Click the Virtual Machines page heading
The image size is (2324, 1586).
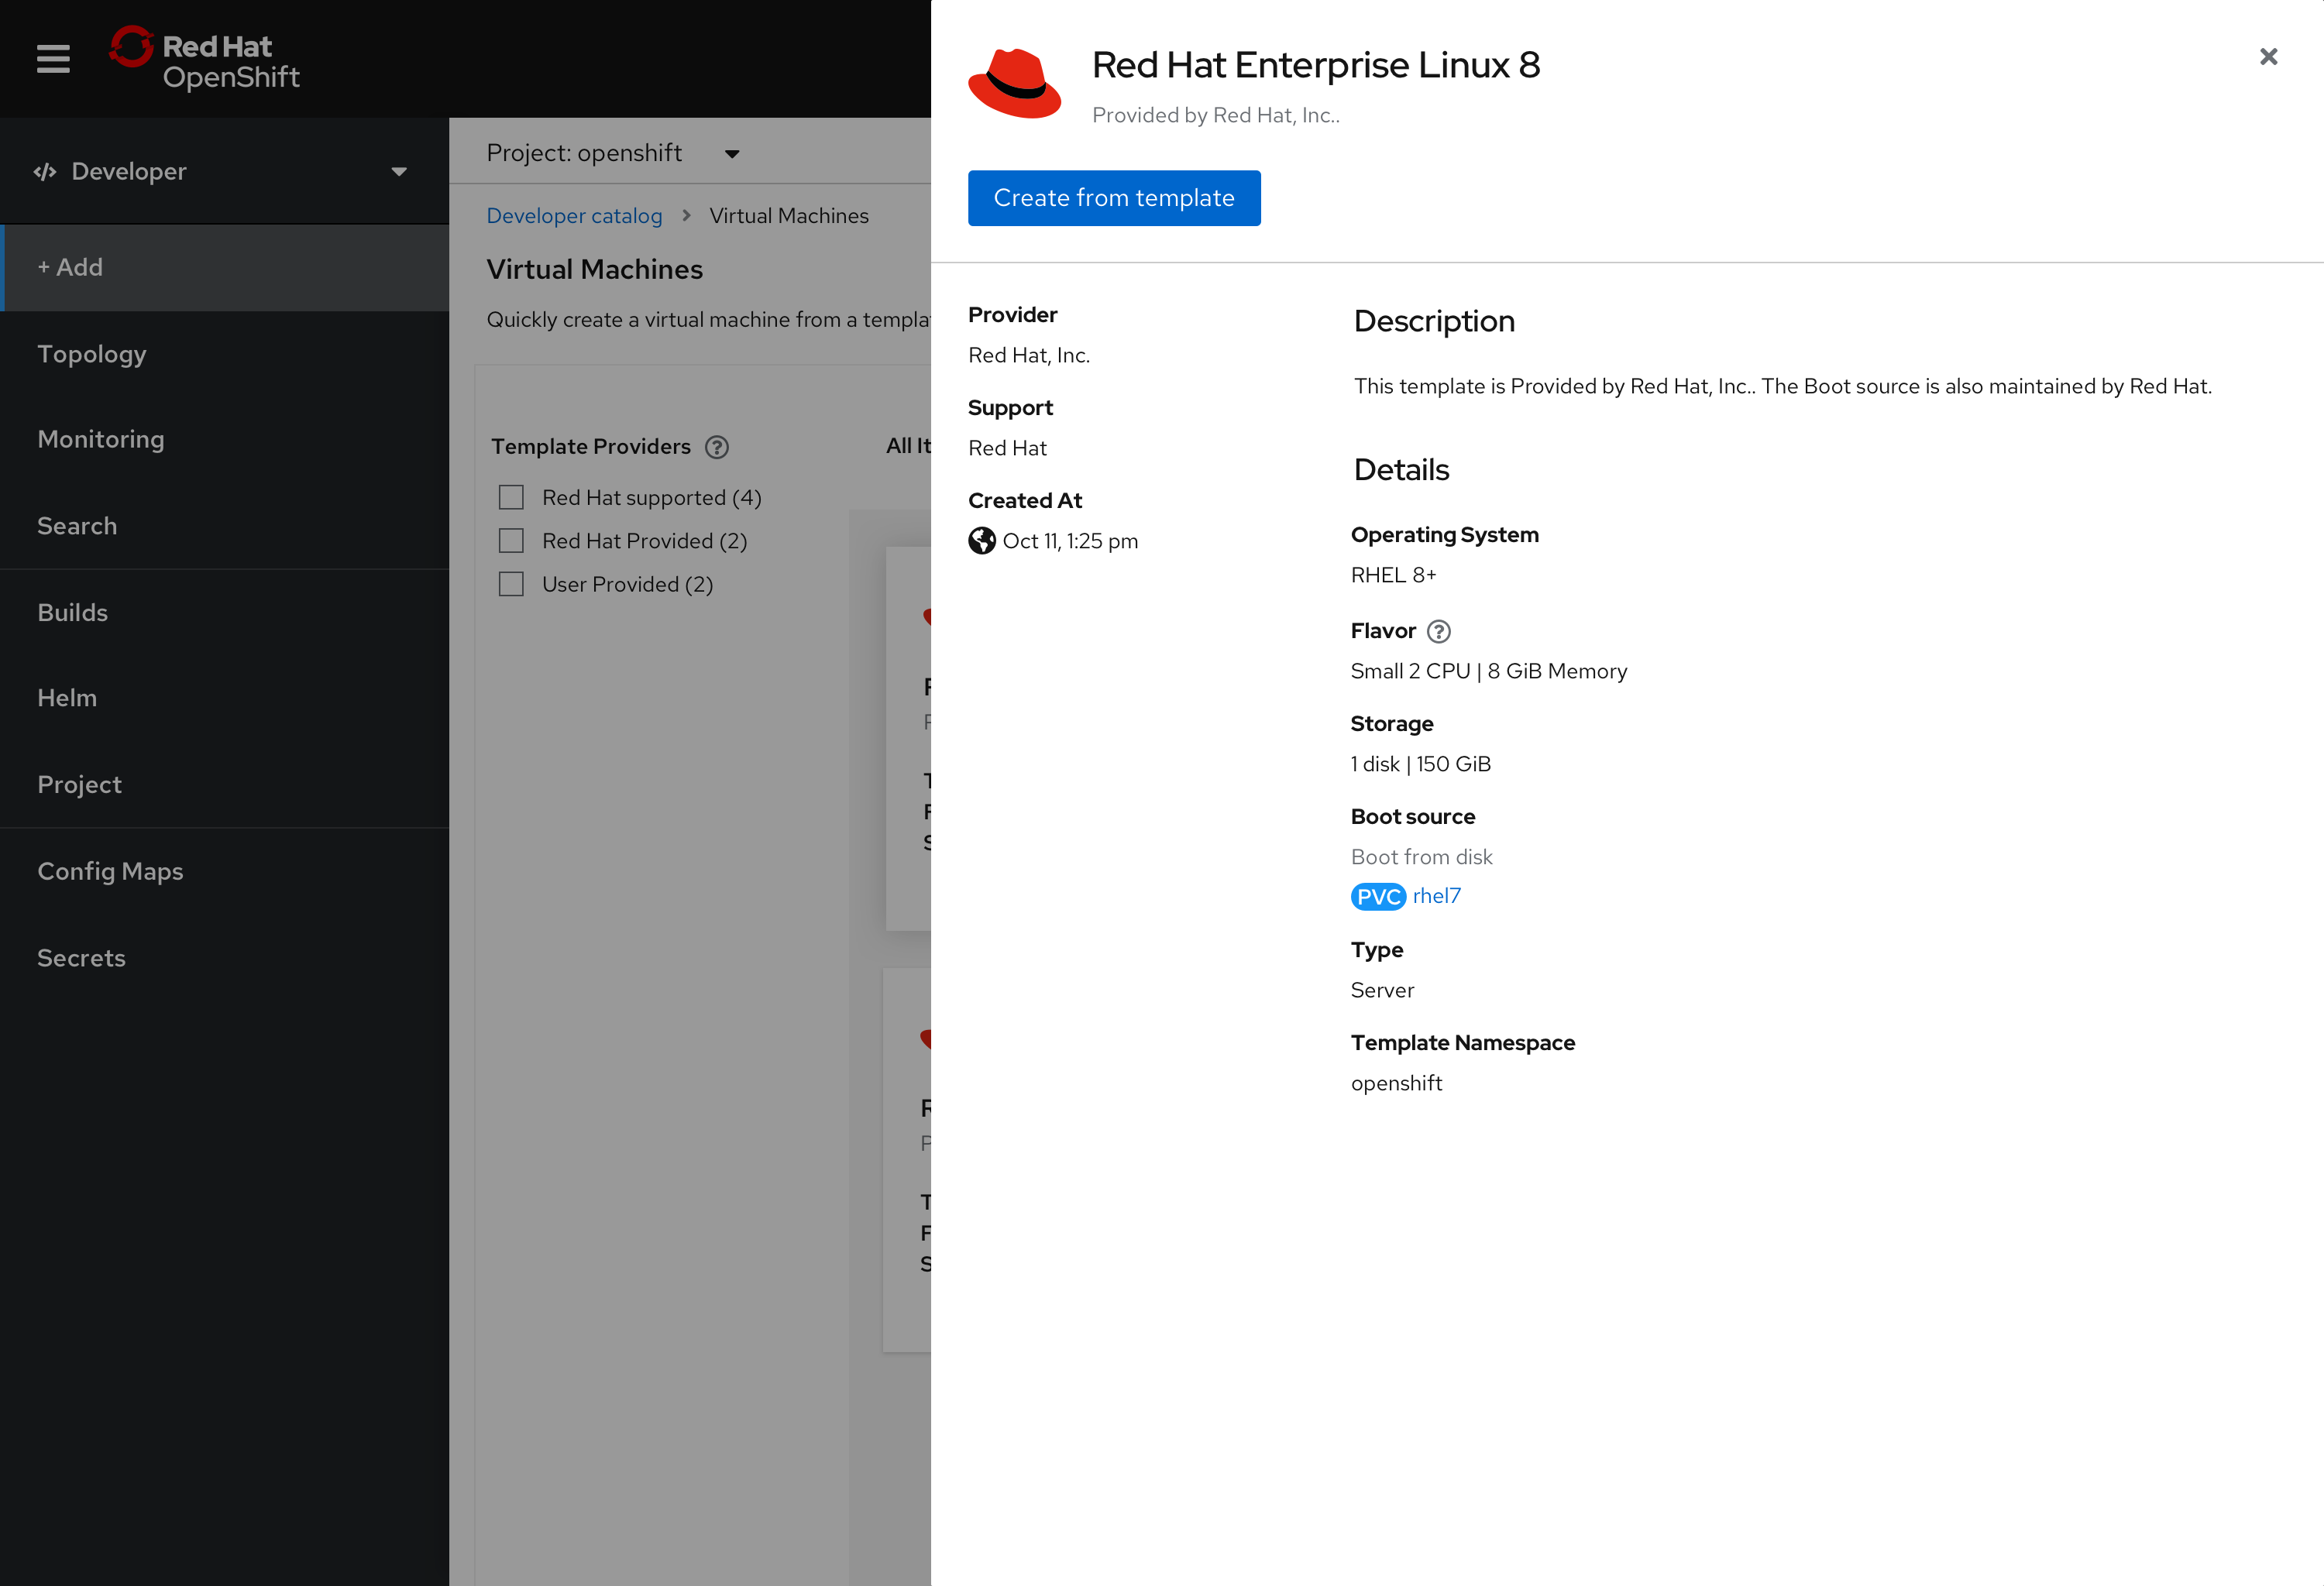click(595, 269)
